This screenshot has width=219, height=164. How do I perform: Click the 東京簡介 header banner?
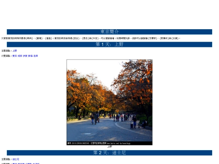click(x=109, y=32)
